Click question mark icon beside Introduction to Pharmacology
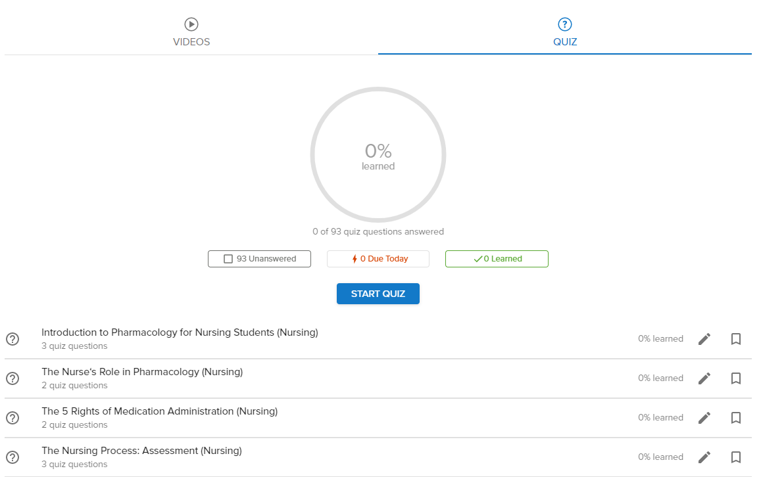The image size is (761, 477). click(x=12, y=339)
